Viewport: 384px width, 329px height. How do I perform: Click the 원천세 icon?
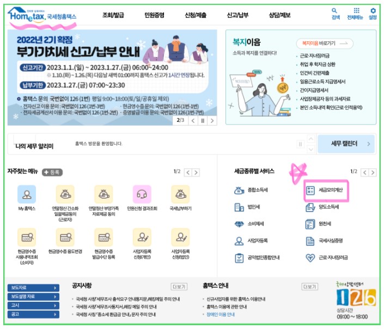pyautogui.click(x=310, y=224)
